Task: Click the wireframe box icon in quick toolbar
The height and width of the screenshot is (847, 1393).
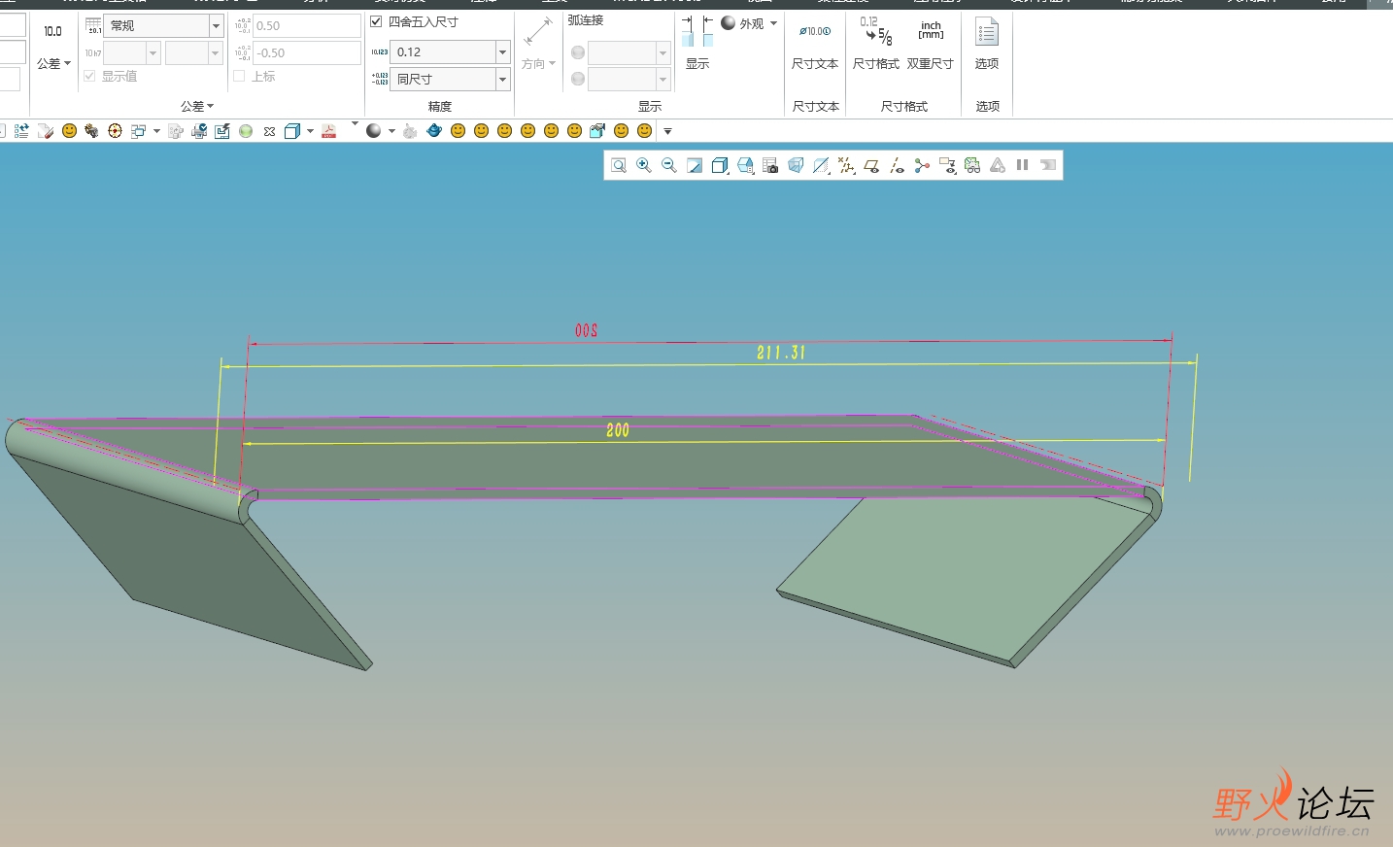Action: (x=292, y=131)
